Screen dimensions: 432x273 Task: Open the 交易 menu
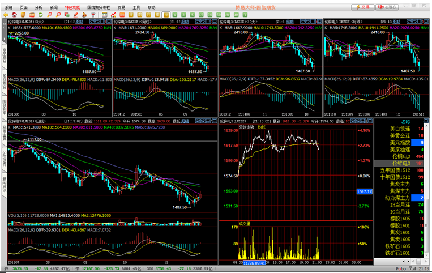[x=121, y=7]
